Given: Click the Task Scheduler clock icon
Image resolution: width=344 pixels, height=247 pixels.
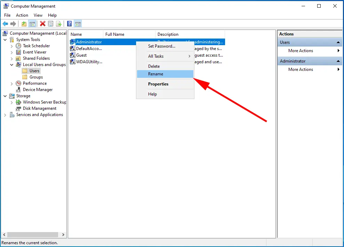Looking at the screenshot, I should point(19,46).
